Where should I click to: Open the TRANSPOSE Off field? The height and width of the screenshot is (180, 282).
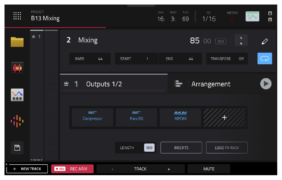point(227,59)
